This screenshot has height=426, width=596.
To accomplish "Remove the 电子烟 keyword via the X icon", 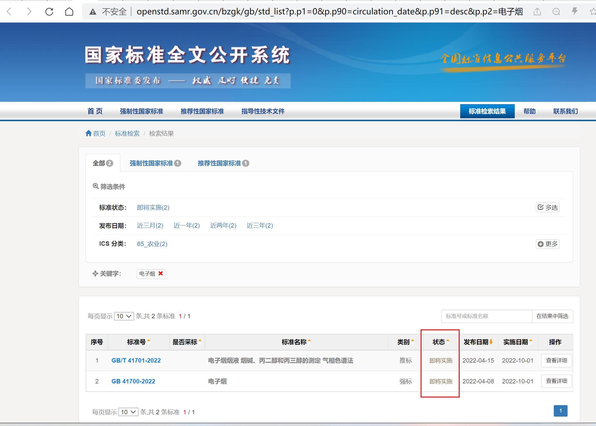I will 160,274.
